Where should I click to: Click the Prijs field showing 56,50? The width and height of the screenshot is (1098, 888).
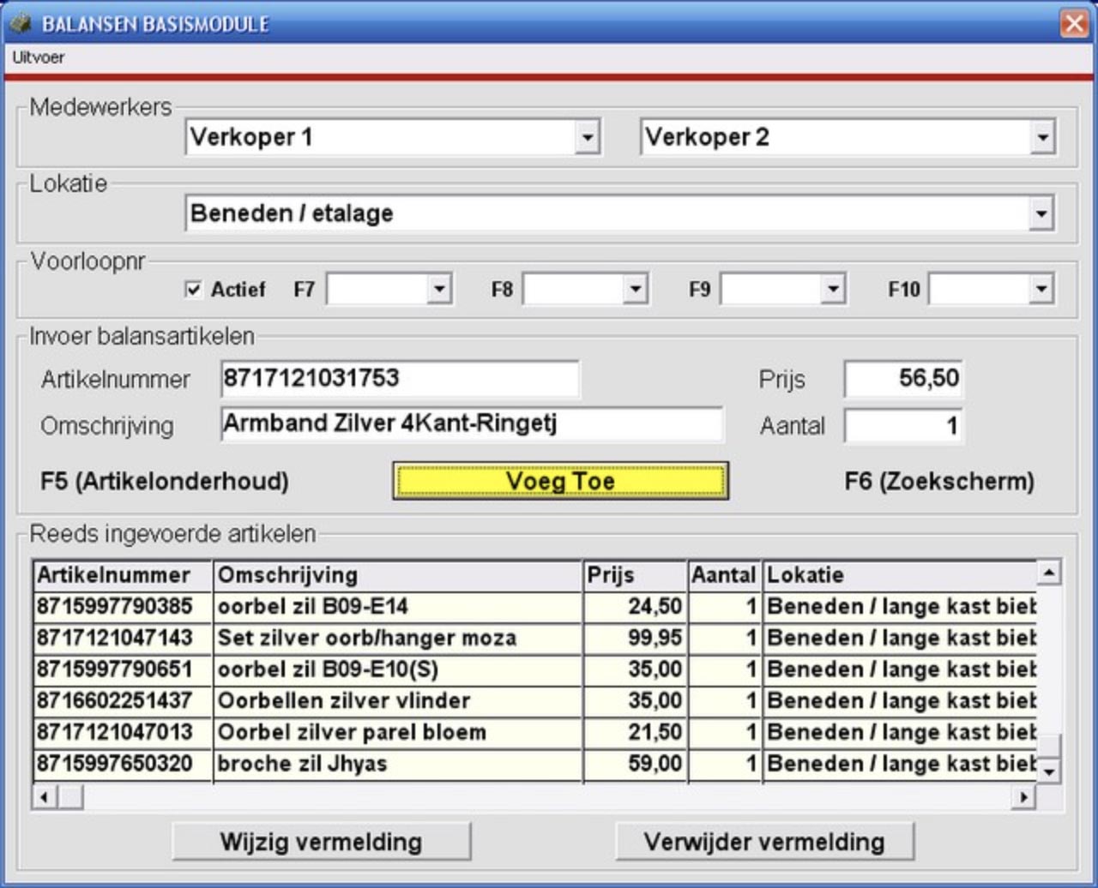903,379
